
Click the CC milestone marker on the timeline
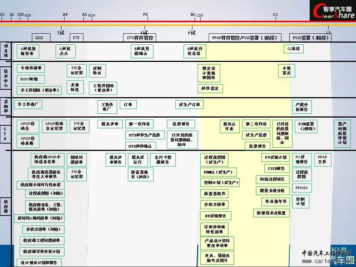pyautogui.click(x=275, y=14)
